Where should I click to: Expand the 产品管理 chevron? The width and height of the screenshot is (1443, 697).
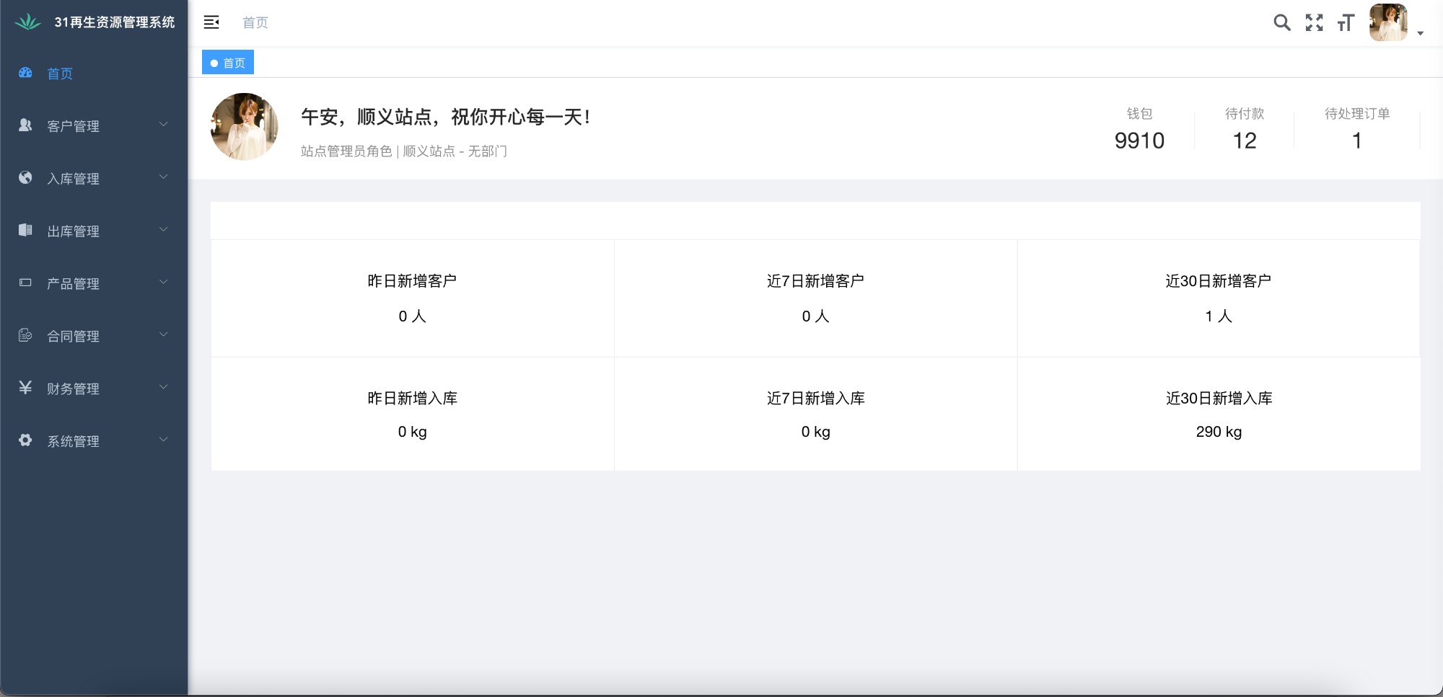(164, 282)
